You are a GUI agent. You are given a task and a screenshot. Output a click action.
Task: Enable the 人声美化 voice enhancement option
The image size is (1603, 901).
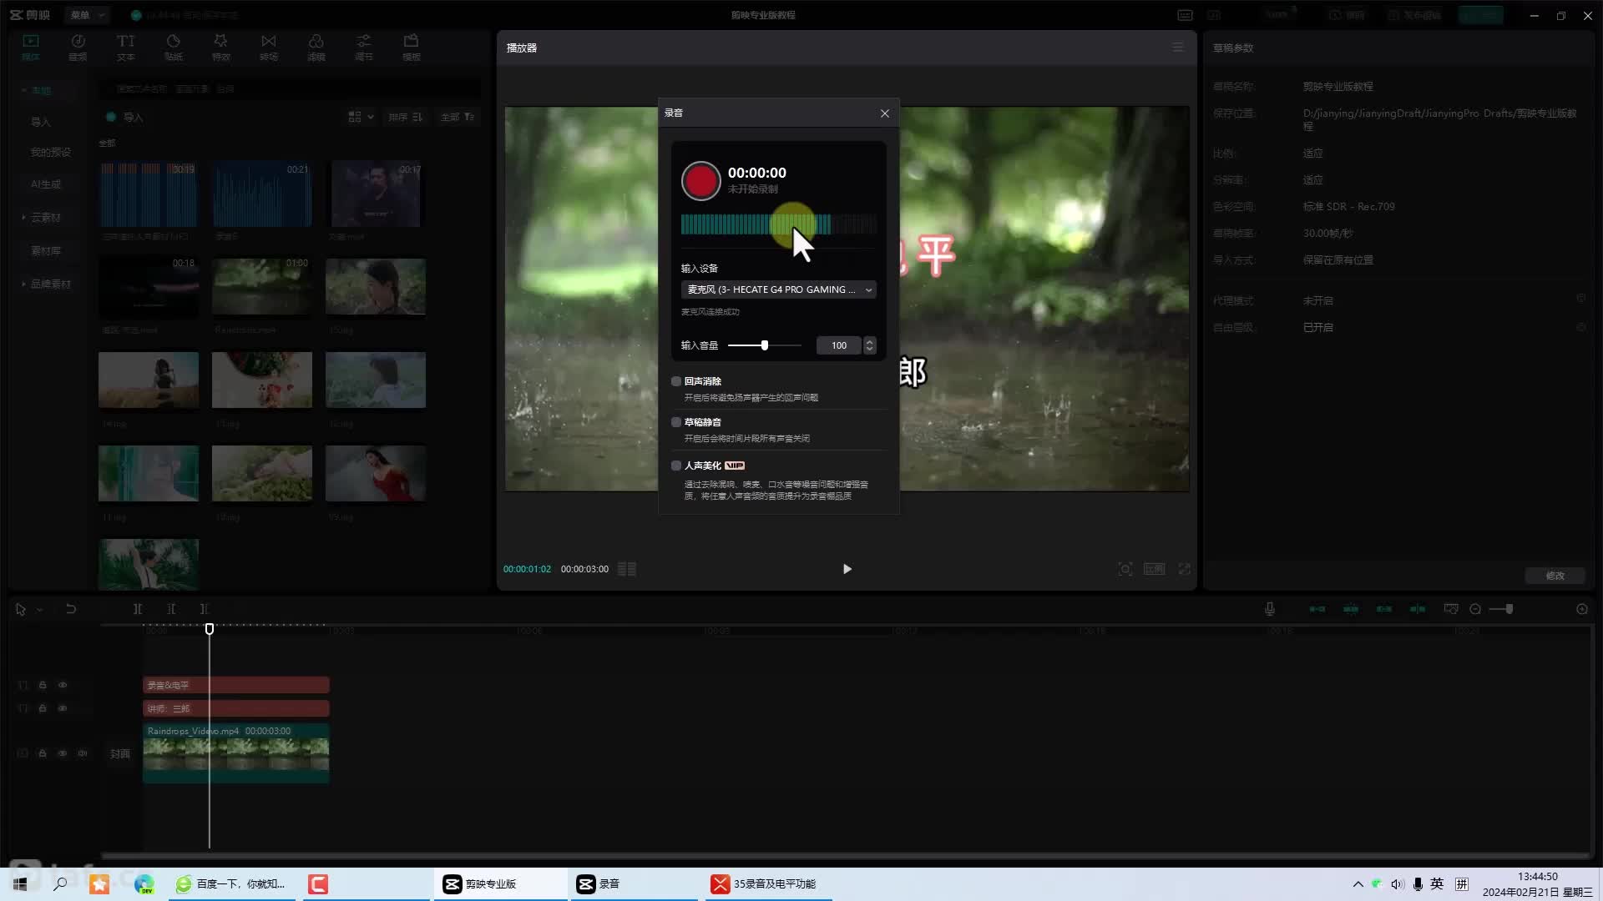[676, 466]
